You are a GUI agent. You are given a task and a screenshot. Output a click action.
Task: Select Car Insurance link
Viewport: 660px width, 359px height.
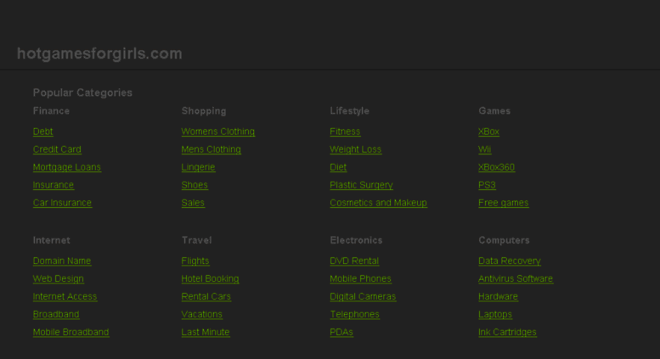(62, 203)
